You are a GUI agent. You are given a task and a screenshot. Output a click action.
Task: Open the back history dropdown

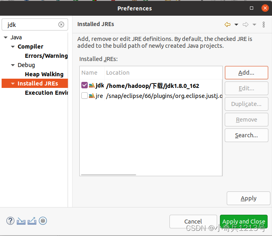click(236, 24)
